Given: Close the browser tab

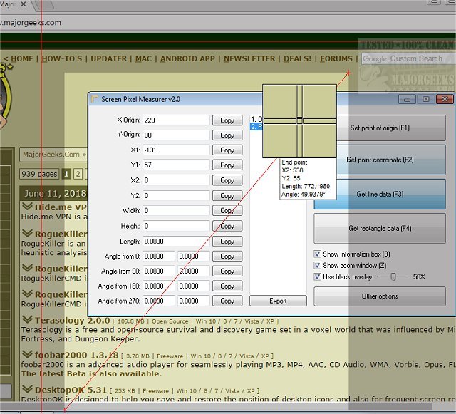Looking at the screenshot, I should point(24,4).
